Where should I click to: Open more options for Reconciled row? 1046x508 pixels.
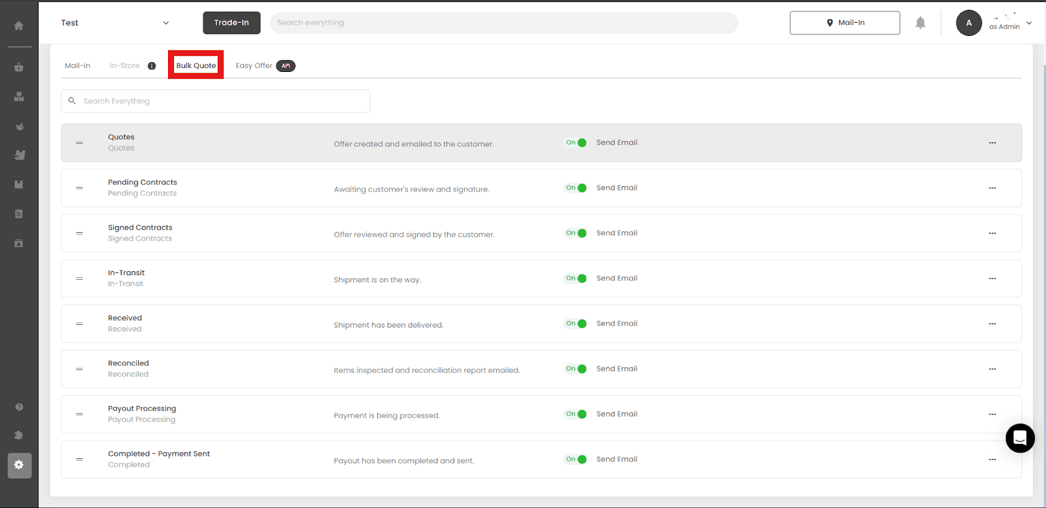click(992, 369)
